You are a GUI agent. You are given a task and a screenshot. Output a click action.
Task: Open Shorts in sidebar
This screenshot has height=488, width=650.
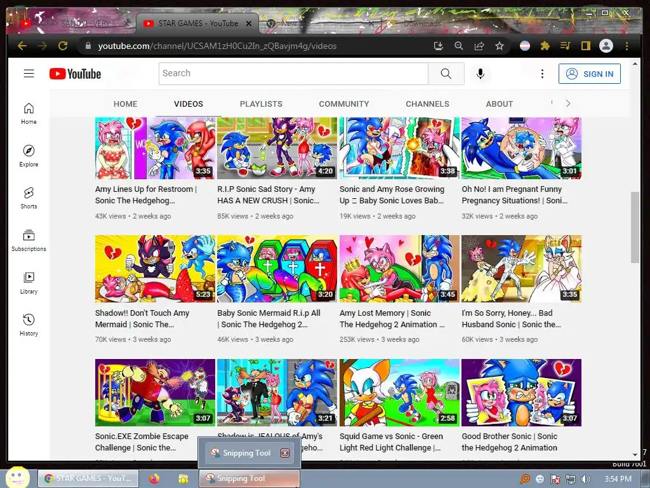(29, 198)
